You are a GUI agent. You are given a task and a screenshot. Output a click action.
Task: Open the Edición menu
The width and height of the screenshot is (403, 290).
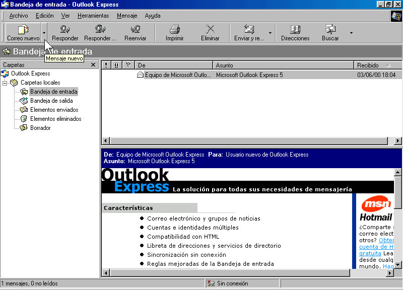coord(44,16)
